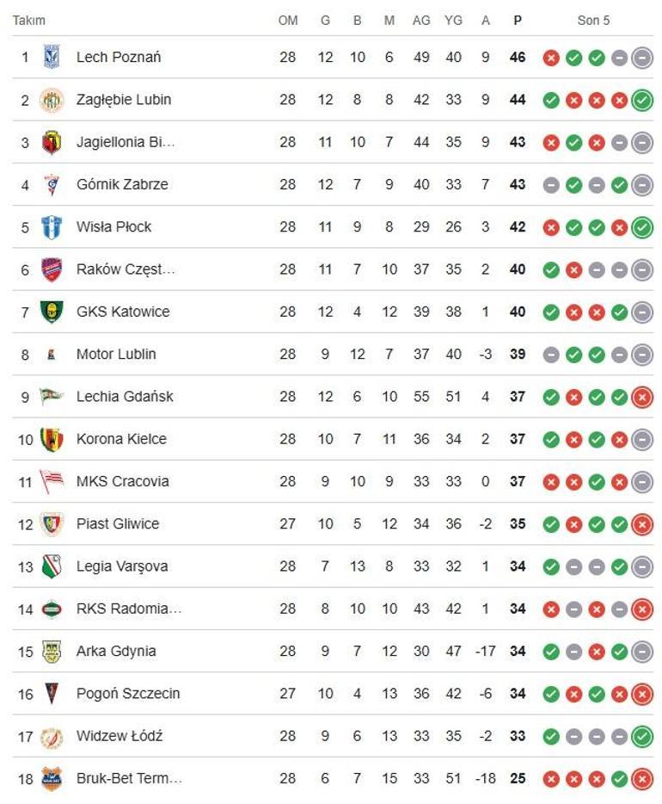The width and height of the screenshot is (662, 804).
Task: Select the Pogoń Szczecin table row name
Action: [128, 693]
